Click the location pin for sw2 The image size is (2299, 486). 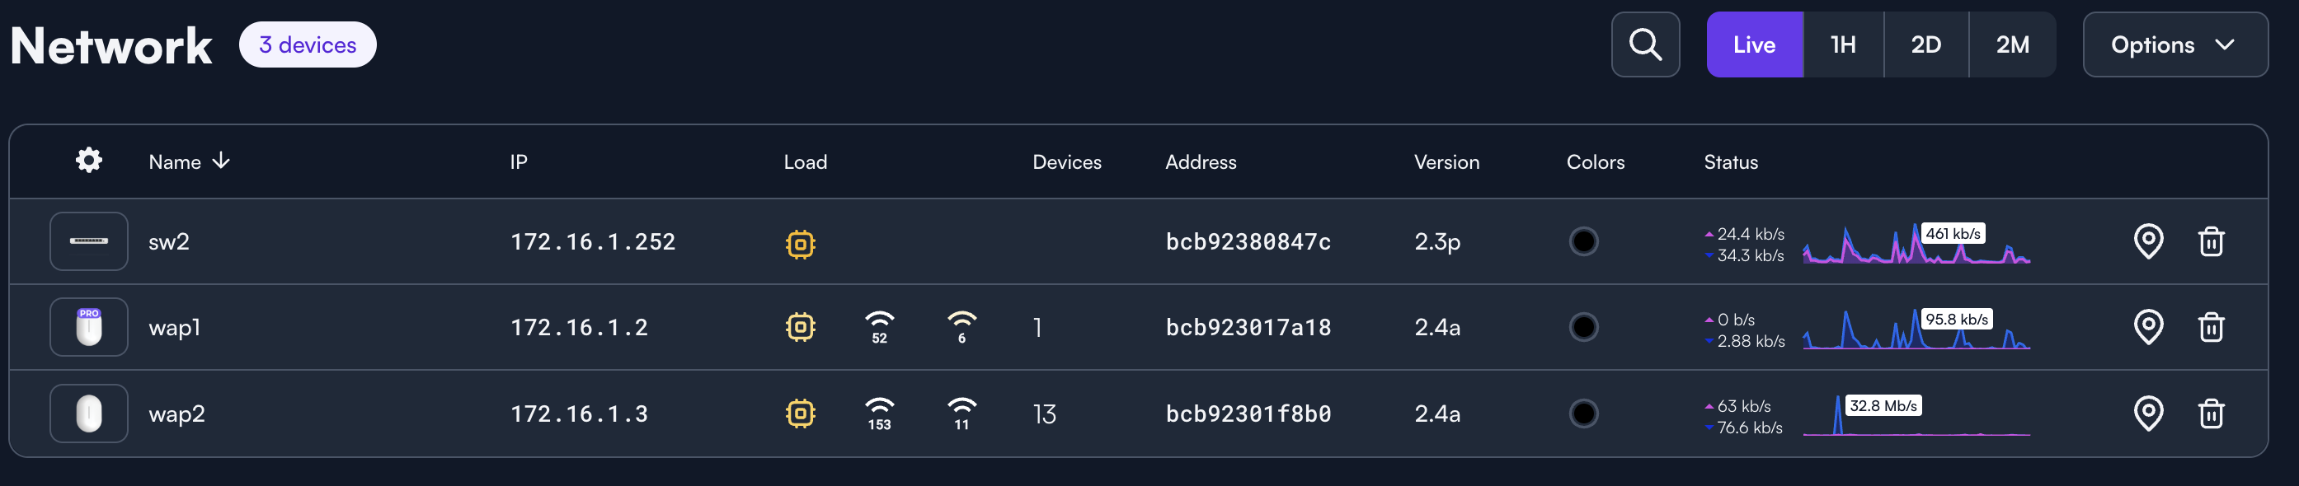click(2147, 241)
